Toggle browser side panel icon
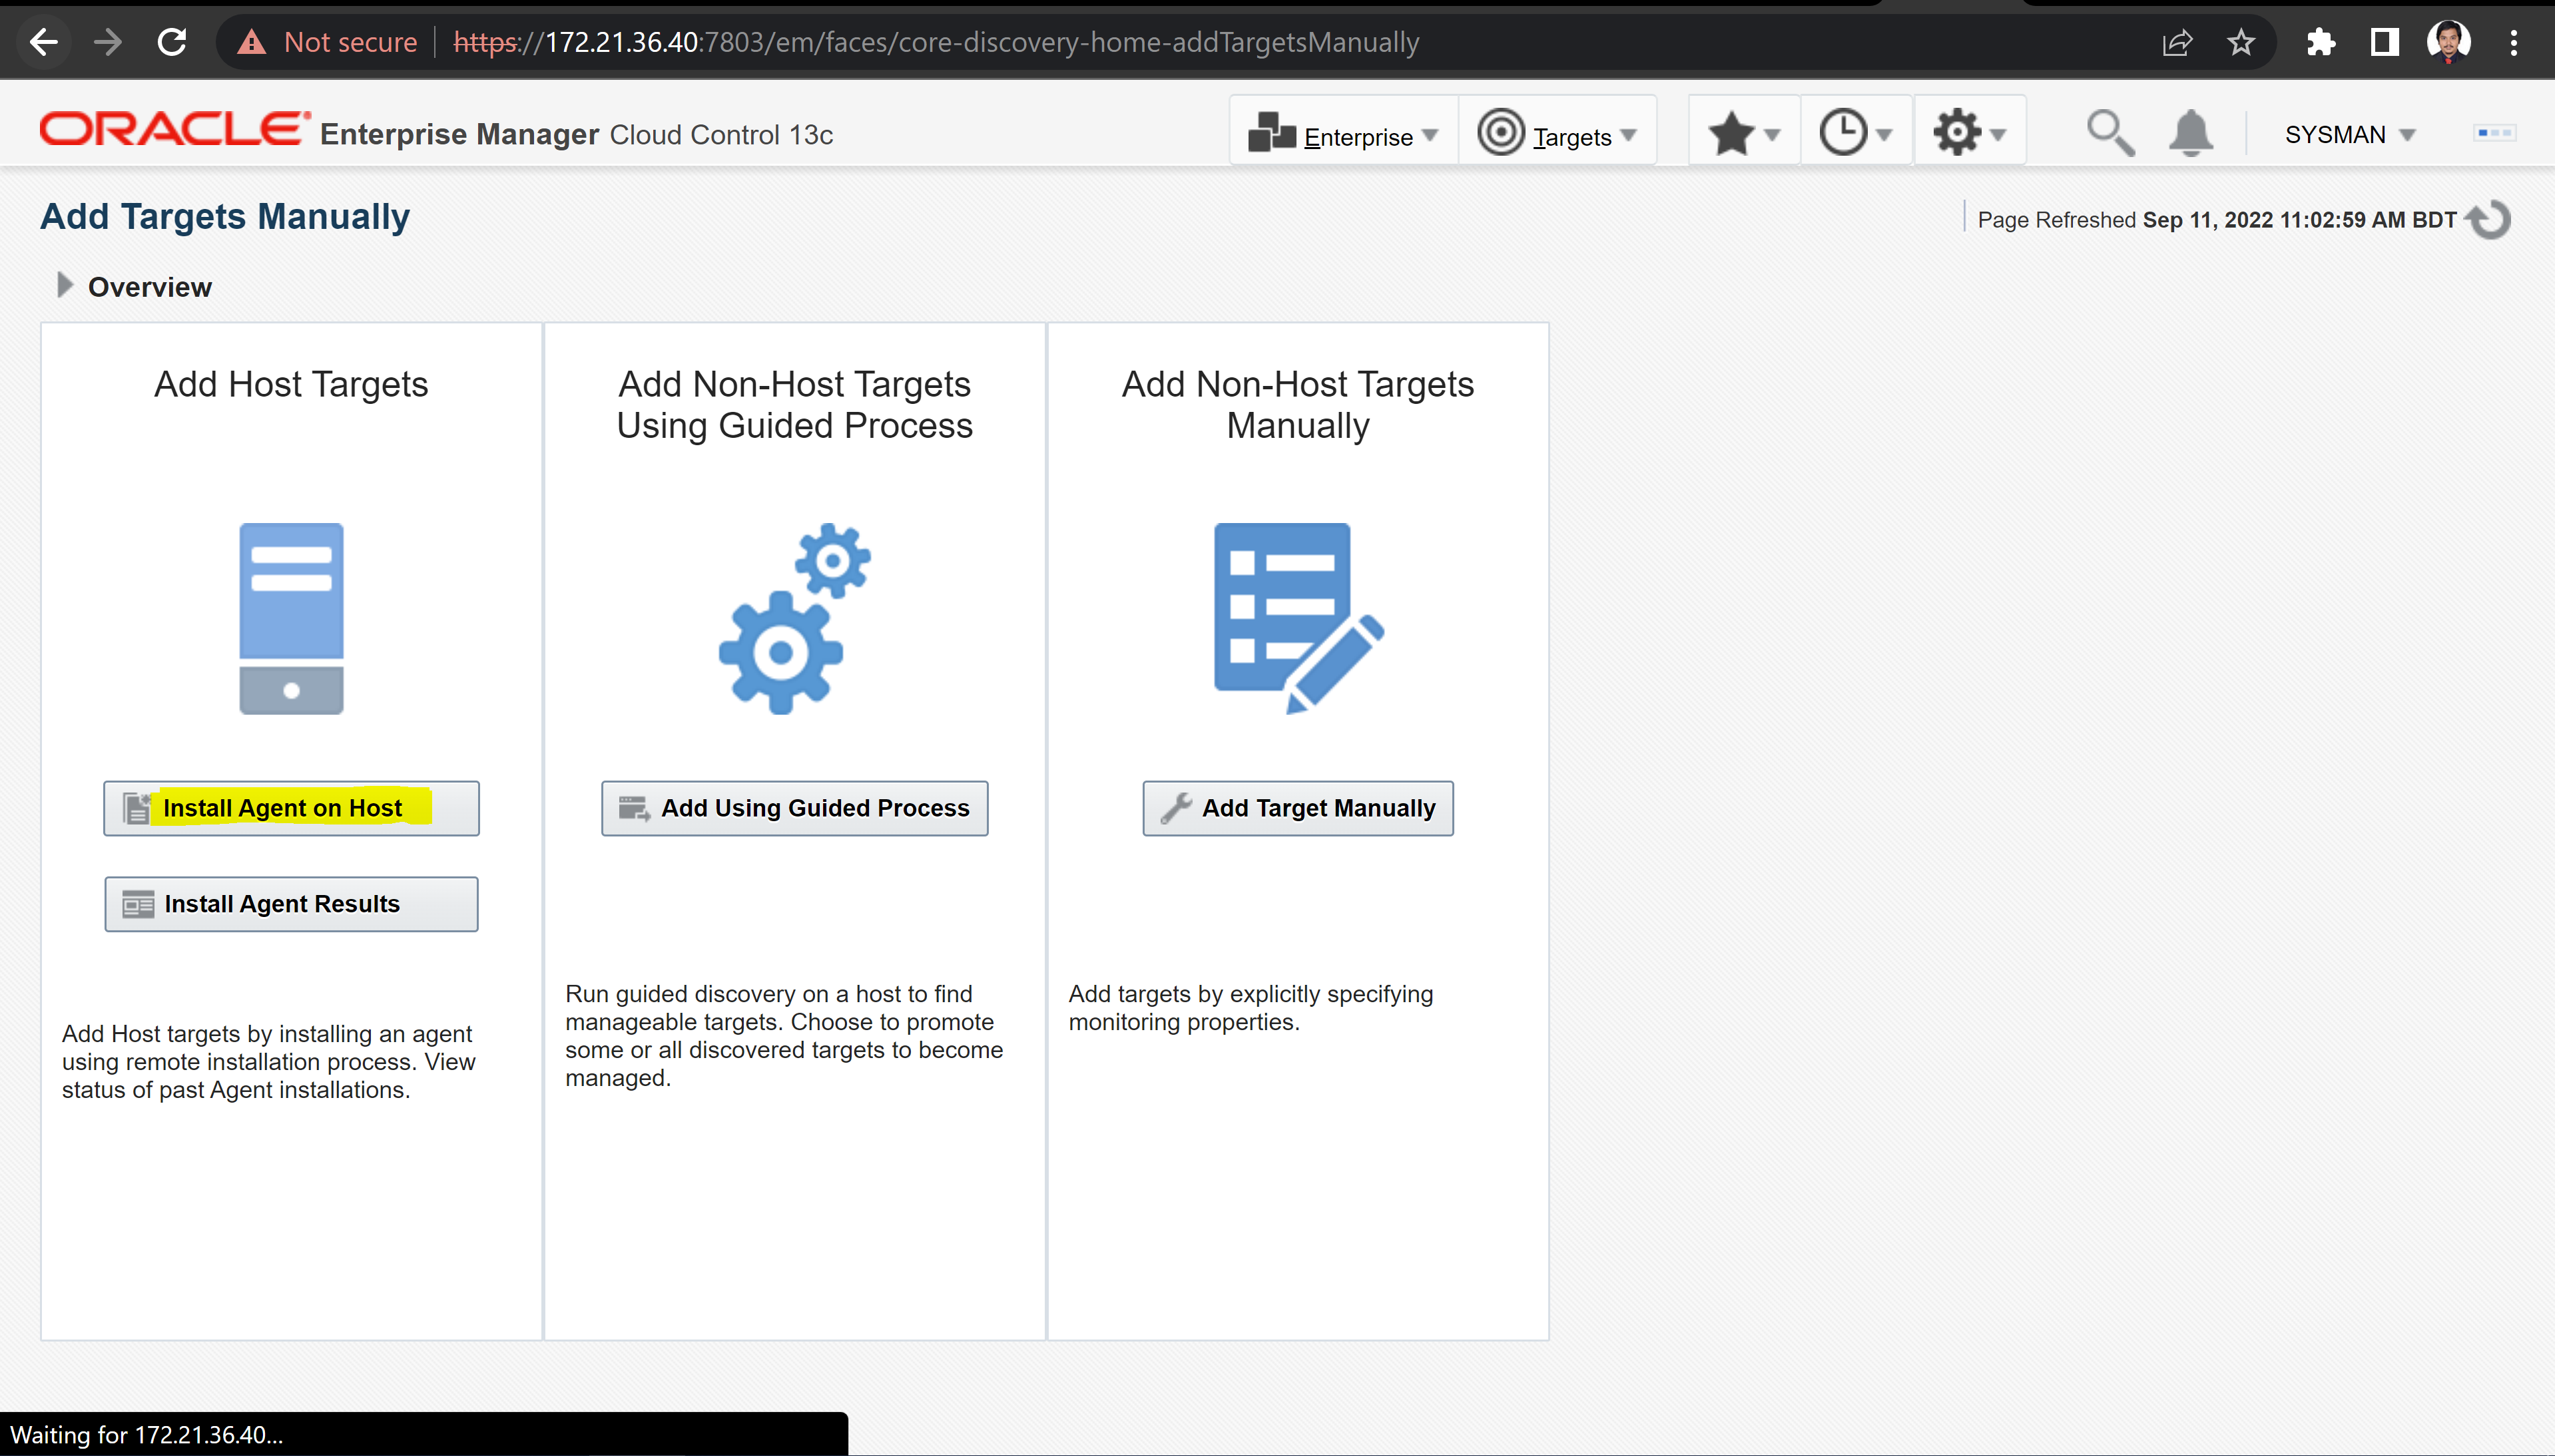This screenshot has width=2555, height=1456. pyautogui.click(x=2385, y=42)
